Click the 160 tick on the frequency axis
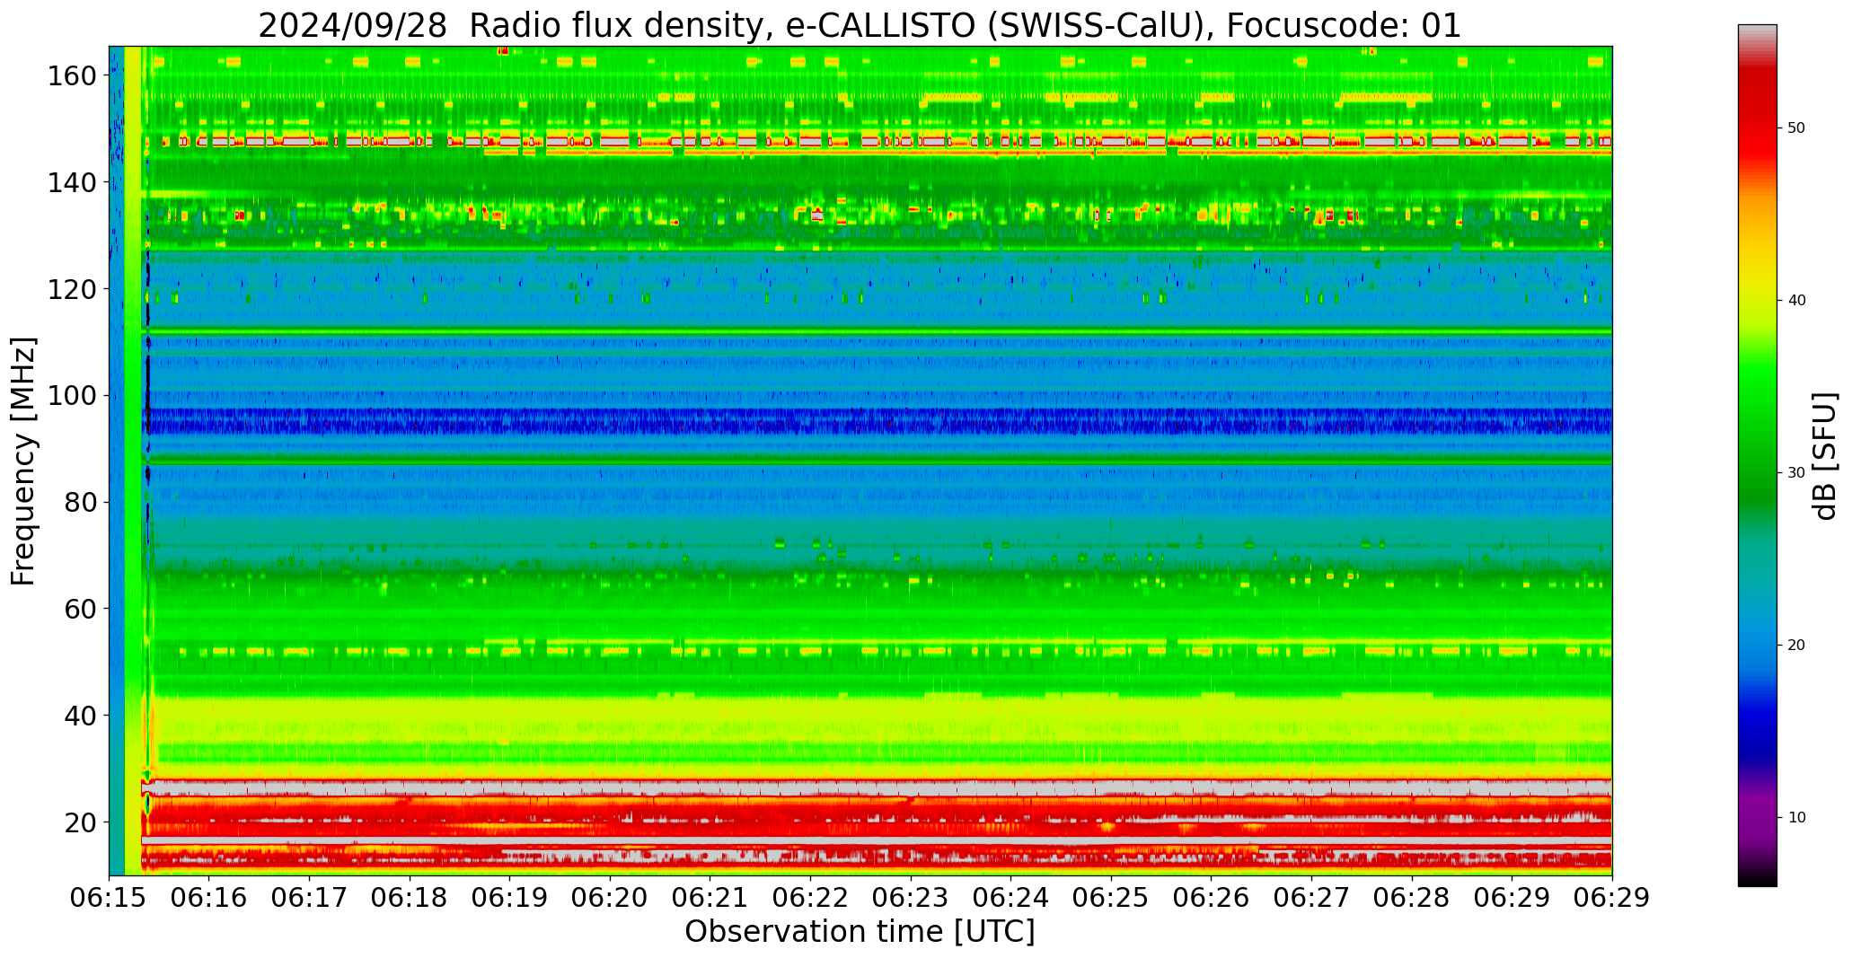 click(72, 76)
